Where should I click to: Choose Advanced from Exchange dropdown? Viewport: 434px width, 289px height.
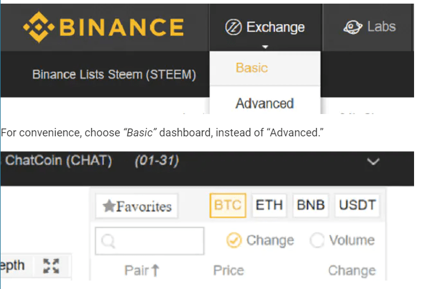click(265, 103)
